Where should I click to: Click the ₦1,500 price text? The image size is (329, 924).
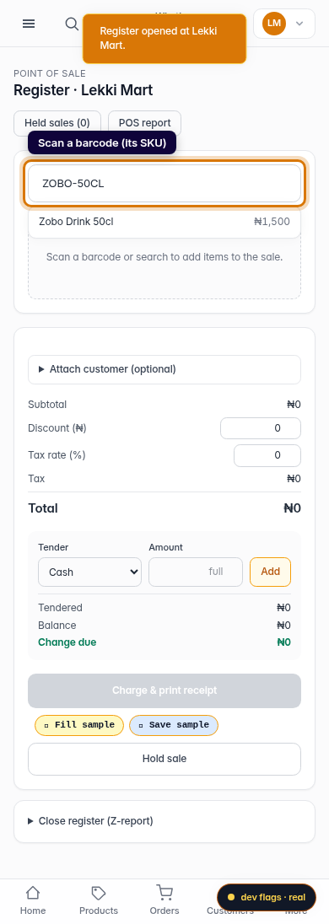[272, 223]
